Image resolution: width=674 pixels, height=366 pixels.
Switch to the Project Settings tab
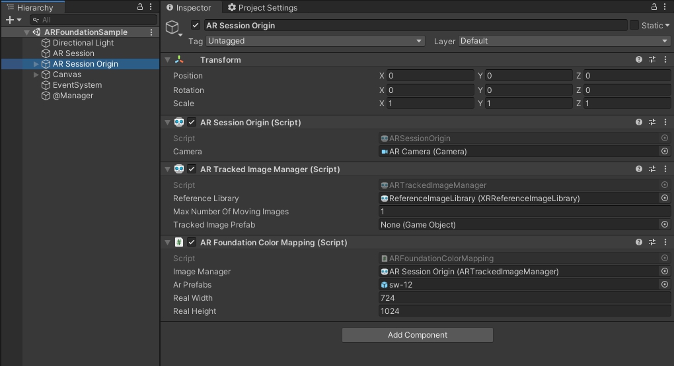coord(262,8)
